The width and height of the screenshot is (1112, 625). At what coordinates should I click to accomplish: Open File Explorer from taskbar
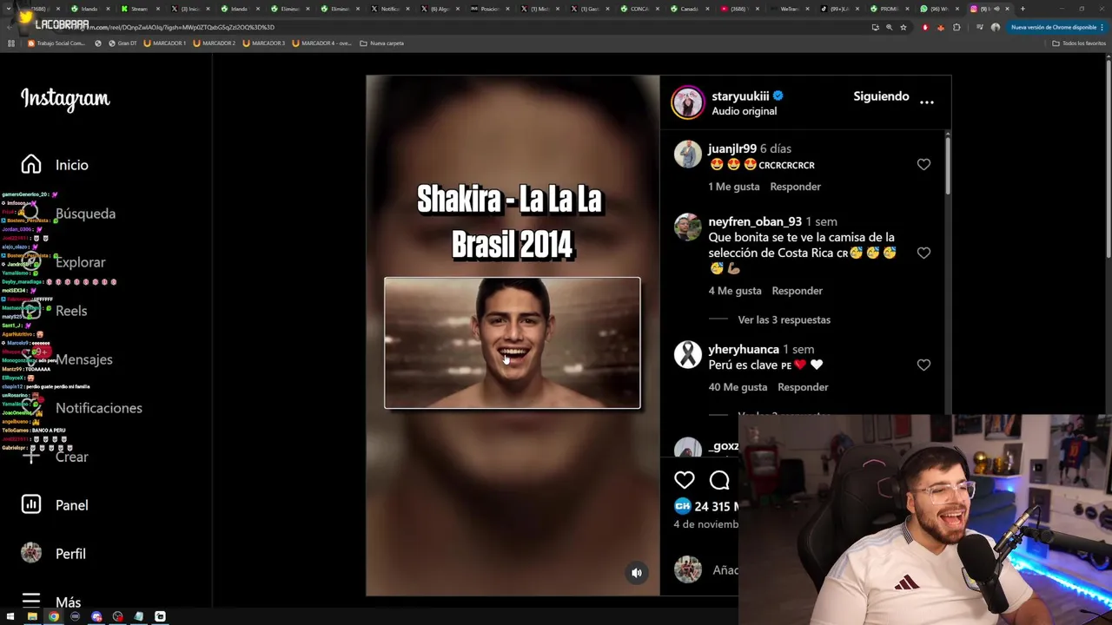(32, 616)
